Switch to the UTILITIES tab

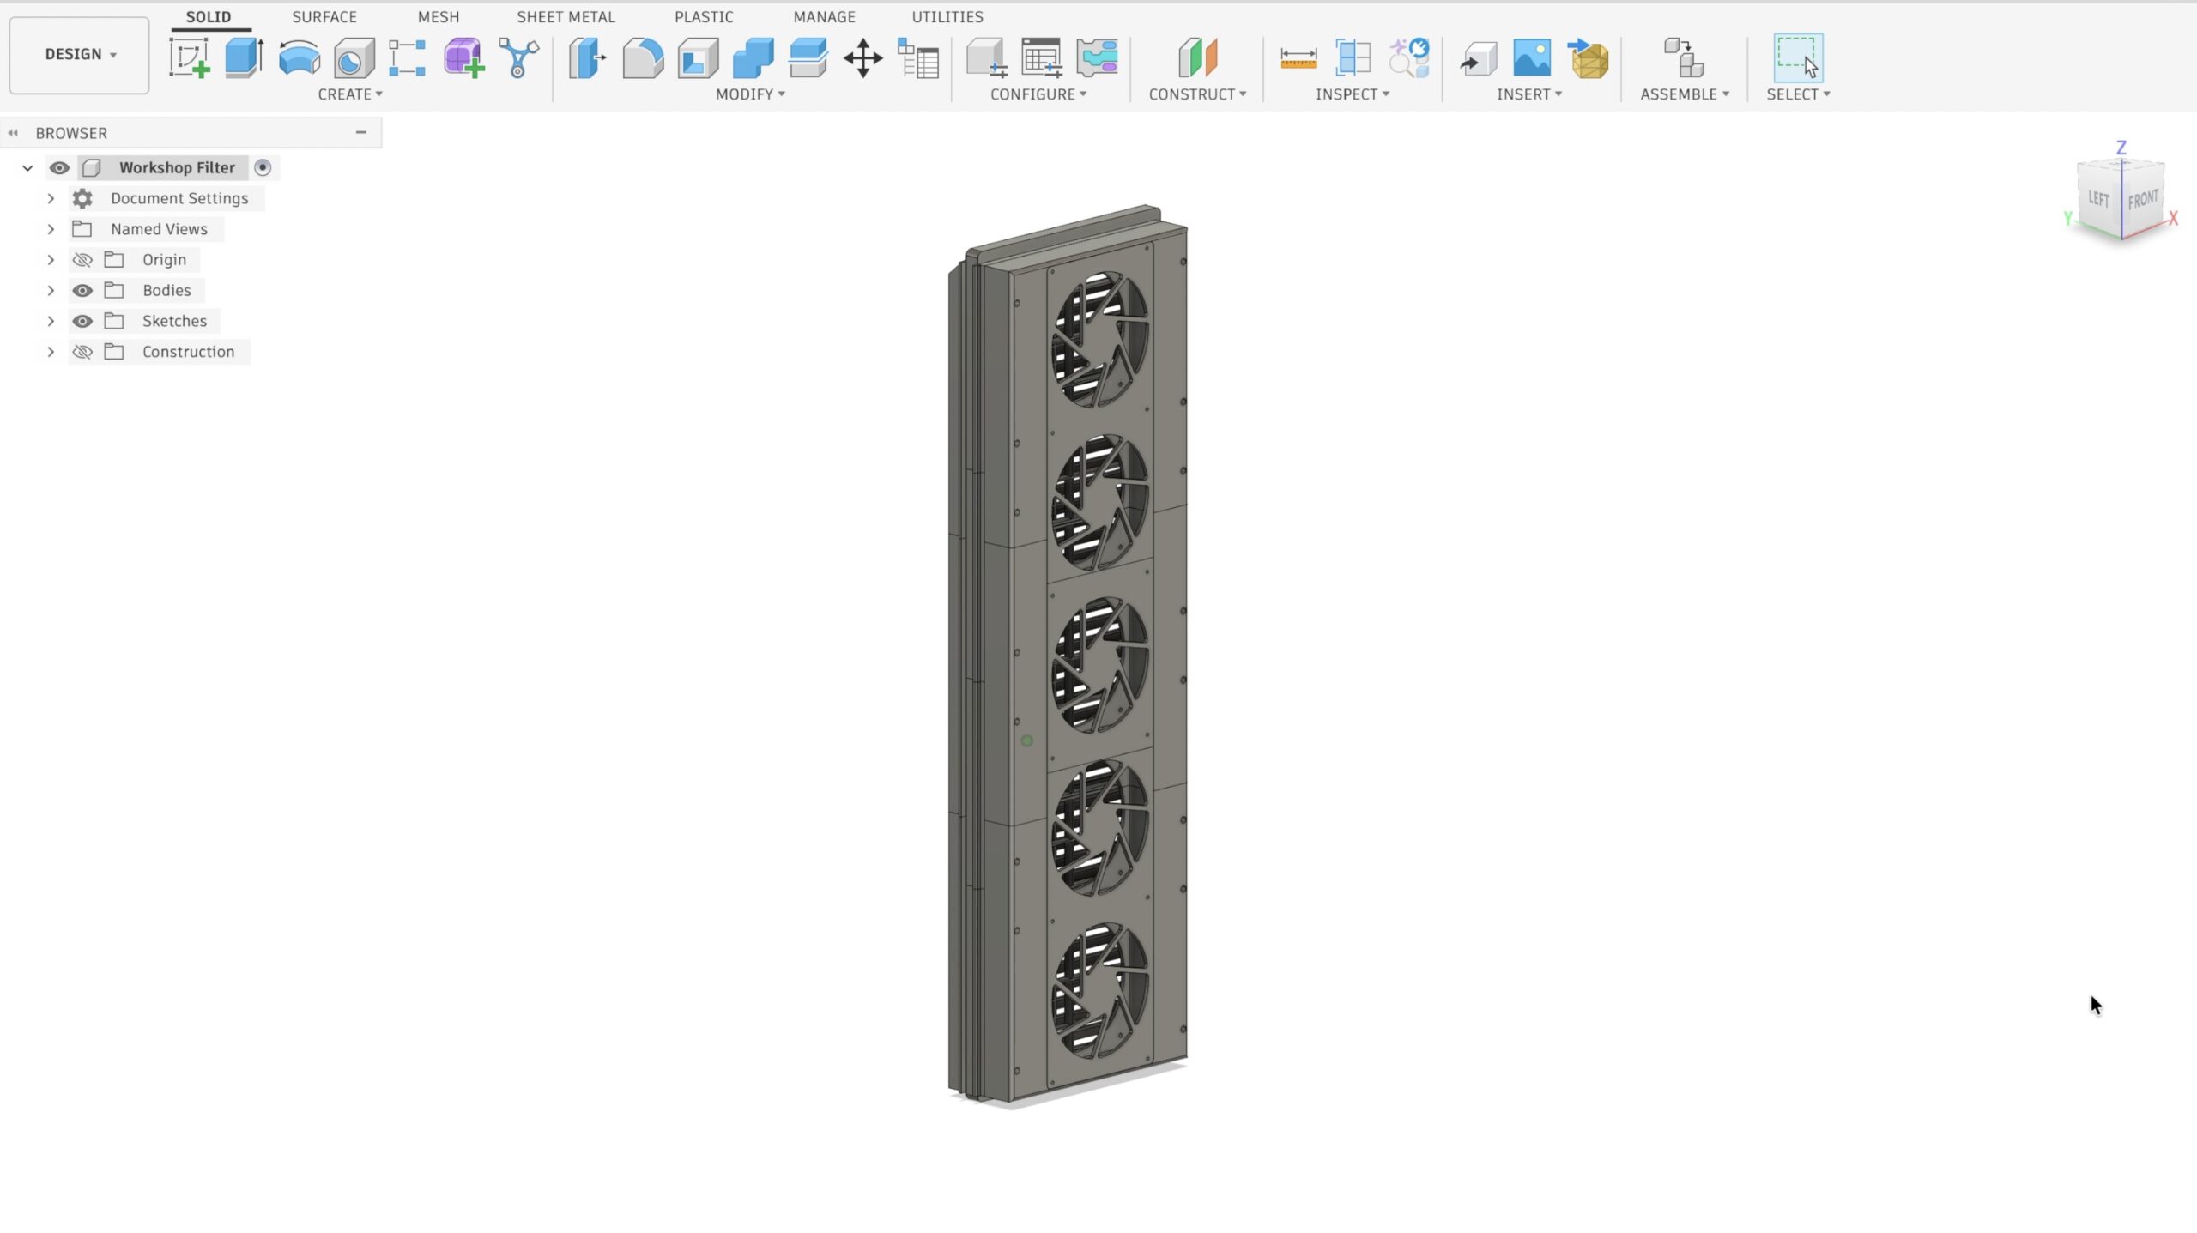pyautogui.click(x=947, y=17)
